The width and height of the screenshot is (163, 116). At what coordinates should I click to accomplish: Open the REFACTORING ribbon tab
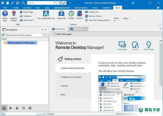tap(81, 8)
